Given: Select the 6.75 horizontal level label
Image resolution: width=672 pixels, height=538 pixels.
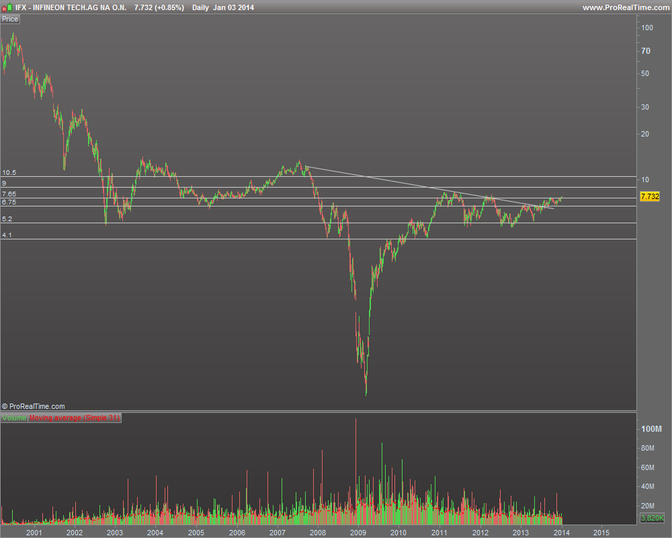Looking at the screenshot, I should tap(9, 202).
